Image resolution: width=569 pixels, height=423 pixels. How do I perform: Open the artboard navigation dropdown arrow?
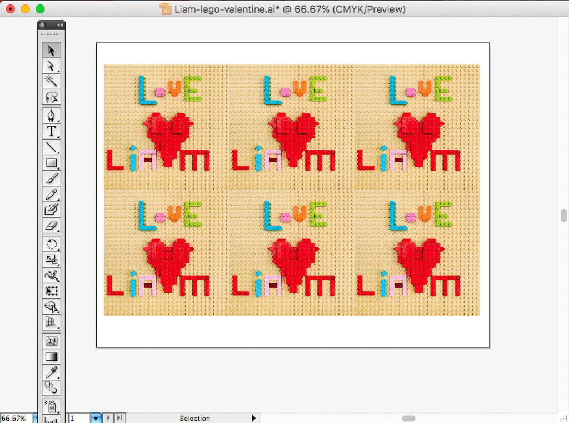pos(96,419)
